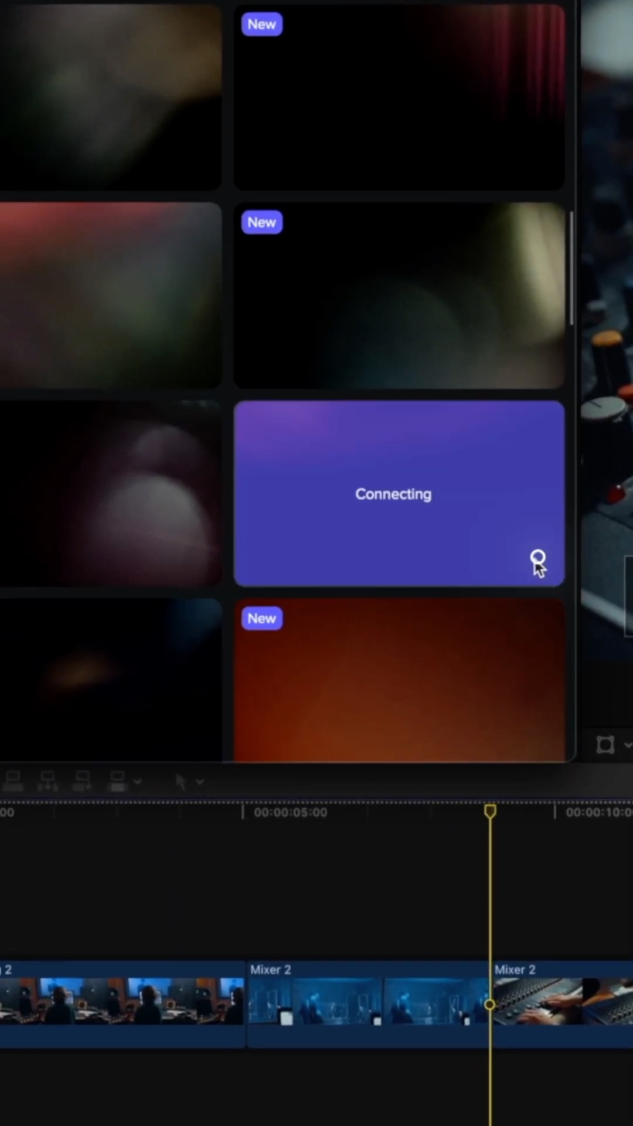Expand the chevron next to the Transform icon
Viewport: 633px width, 1126px height.
627,745
